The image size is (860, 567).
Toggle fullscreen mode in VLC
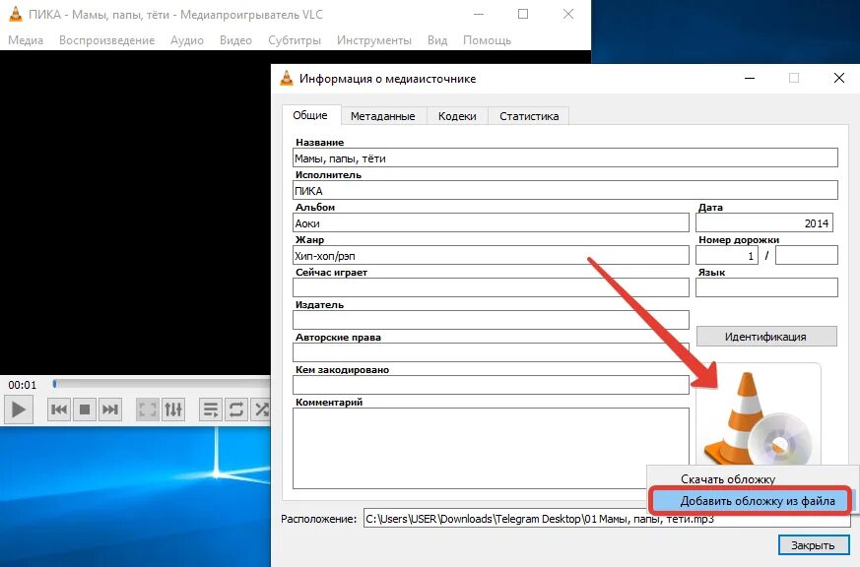148,409
